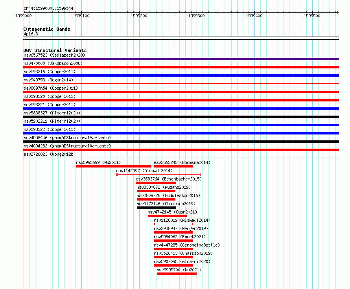Open nsv5995699 (Wu2021) label
This screenshot has width=350, height=289.
pos(98,162)
